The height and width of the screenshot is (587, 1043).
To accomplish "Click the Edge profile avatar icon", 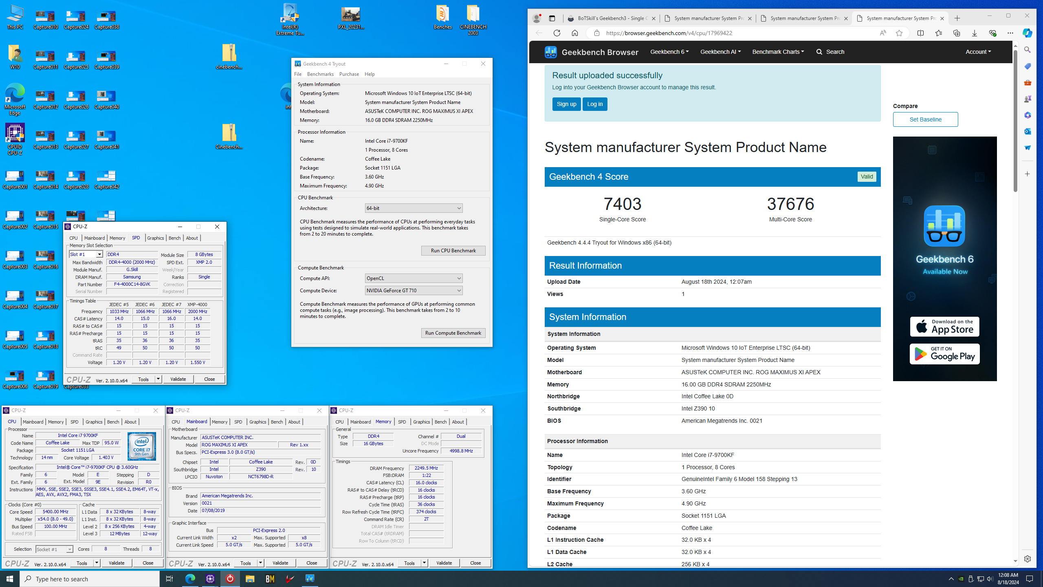I will pyautogui.click(x=537, y=18).
